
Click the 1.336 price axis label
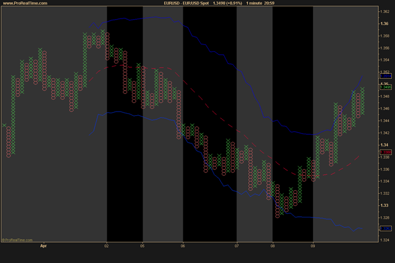pos(385,169)
